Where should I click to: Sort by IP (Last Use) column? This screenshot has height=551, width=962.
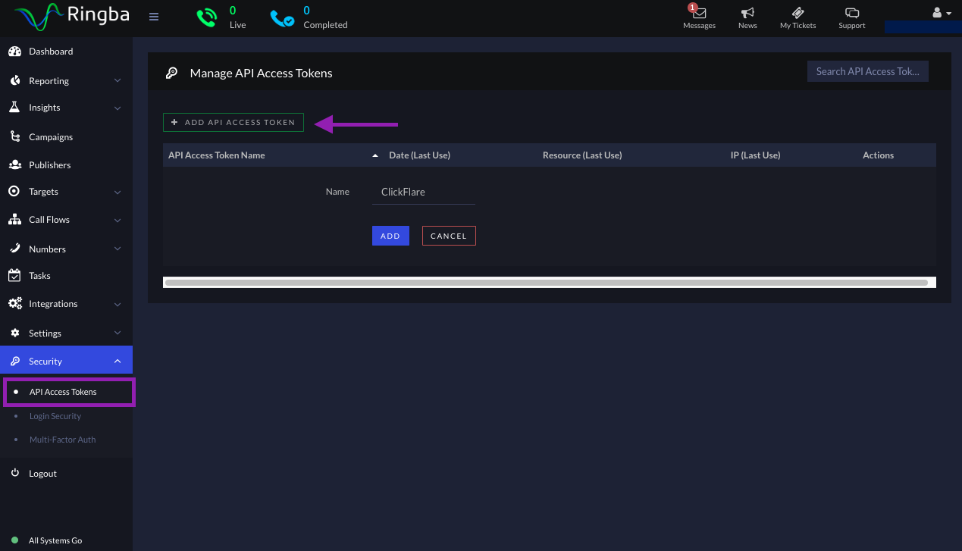pyautogui.click(x=755, y=155)
